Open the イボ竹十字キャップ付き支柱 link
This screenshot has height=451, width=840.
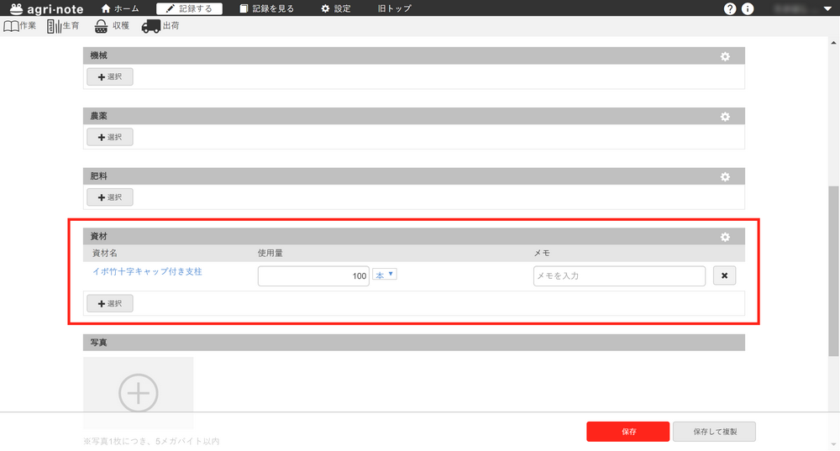[147, 271]
